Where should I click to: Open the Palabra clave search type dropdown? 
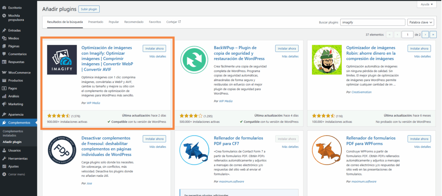coord(420,22)
